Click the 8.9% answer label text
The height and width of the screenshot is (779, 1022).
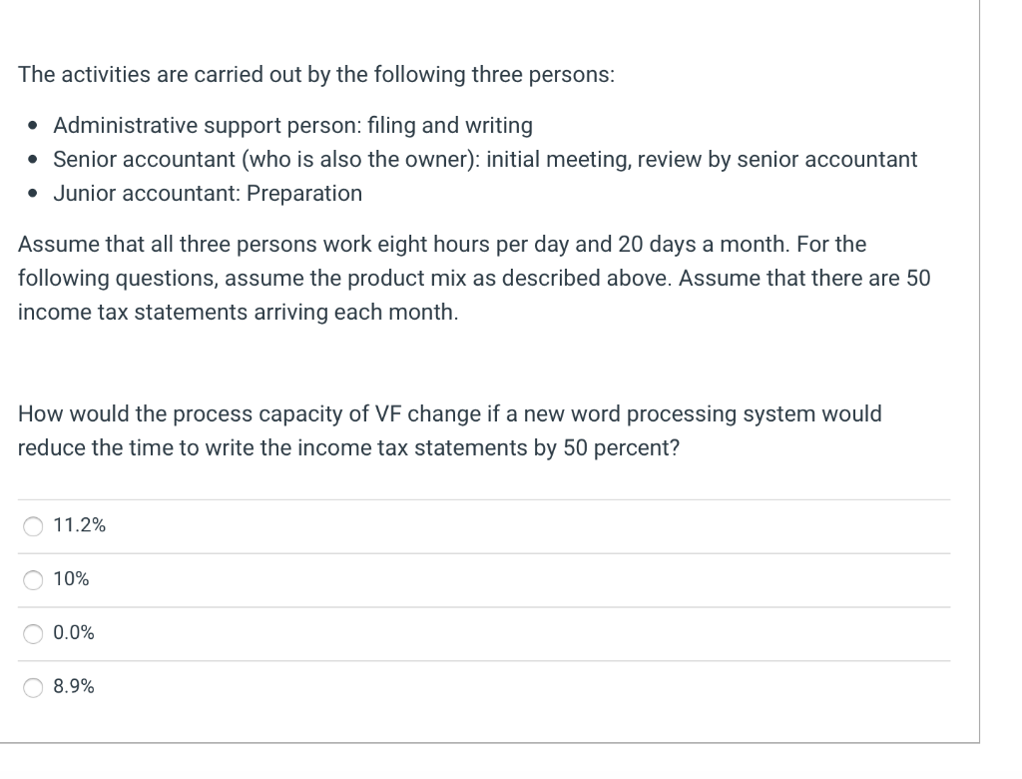point(73,686)
